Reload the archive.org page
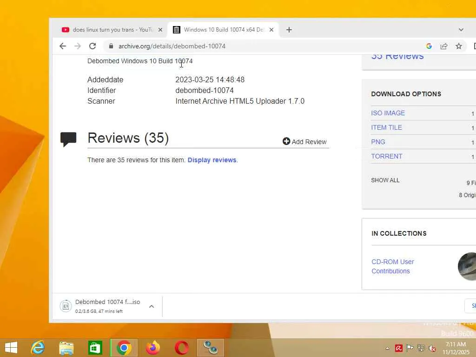Image resolution: width=476 pixels, height=357 pixels. [93, 46]
